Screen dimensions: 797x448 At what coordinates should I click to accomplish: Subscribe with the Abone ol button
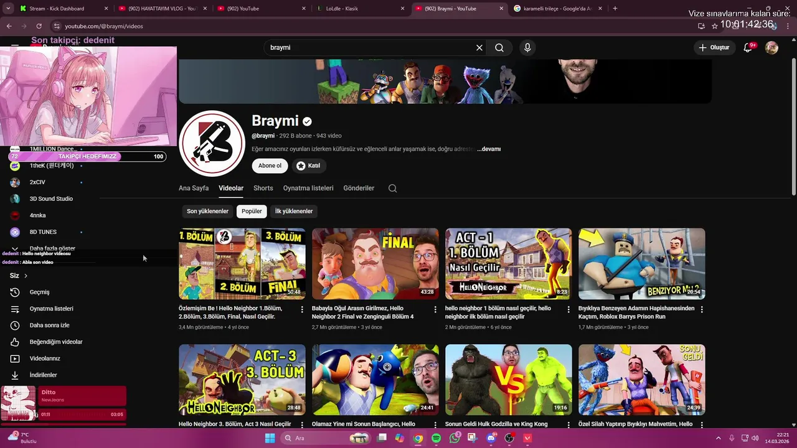[270, 166]
